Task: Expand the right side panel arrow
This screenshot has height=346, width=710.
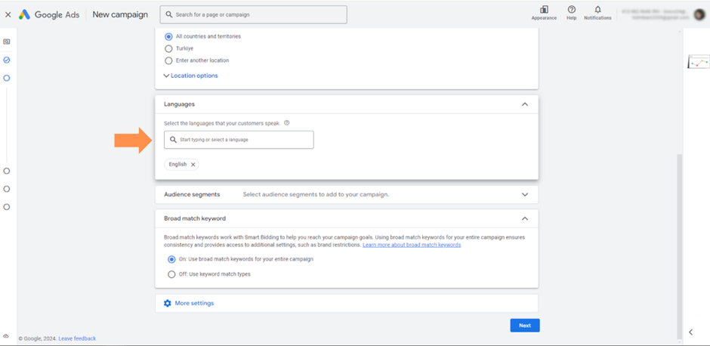Action: 690,332
